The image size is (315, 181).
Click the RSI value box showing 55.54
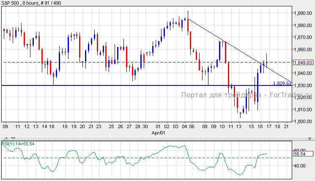point(303,154)
